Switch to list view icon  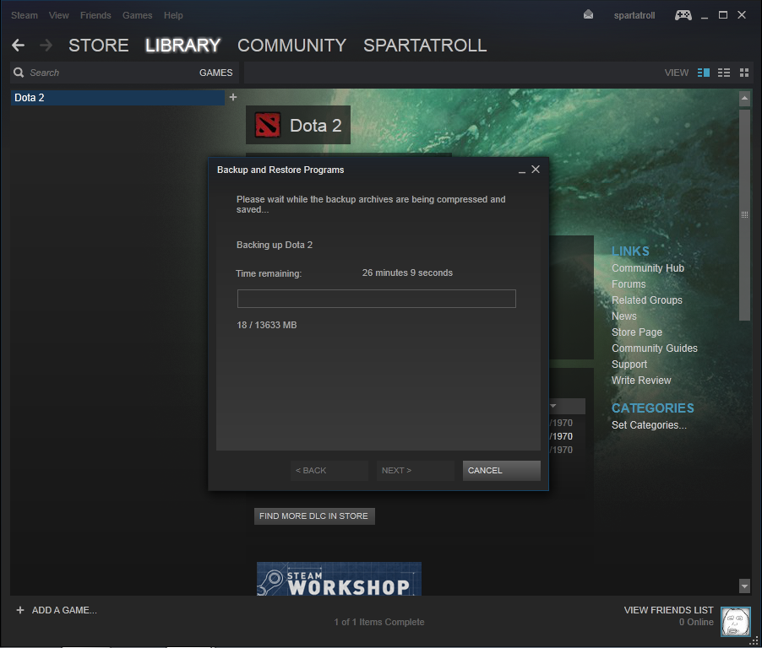coord(724,73)
